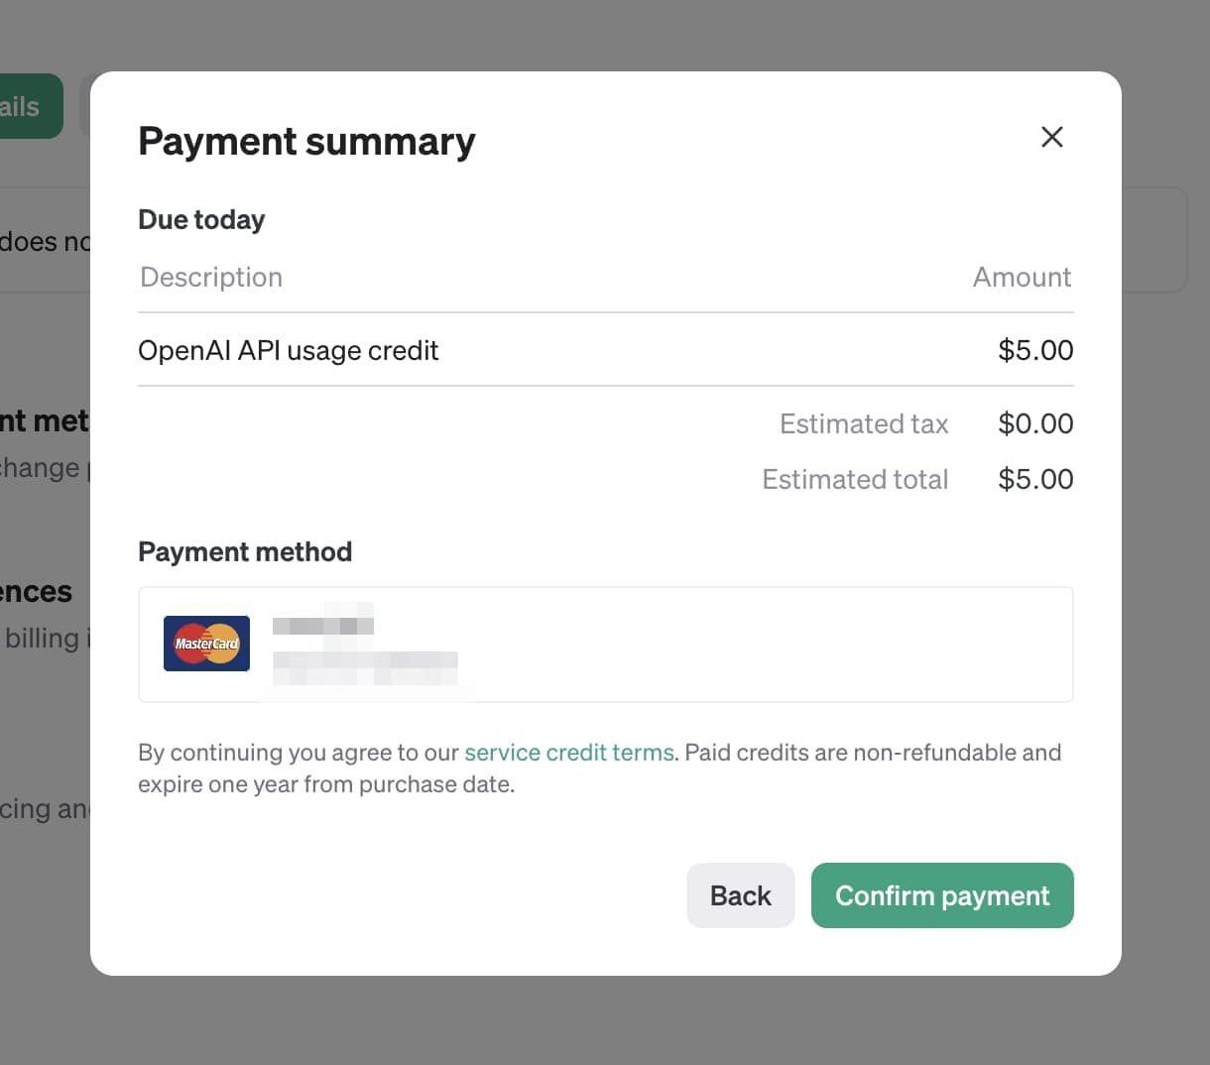Select the OpenAI API usage credit row
The height and width of the screenshot is (1065, 1210).
pos(605,350)
